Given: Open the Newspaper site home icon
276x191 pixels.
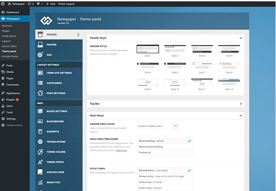Looking at the screenshot, I should pyautogui.click(x=9, y=4).
